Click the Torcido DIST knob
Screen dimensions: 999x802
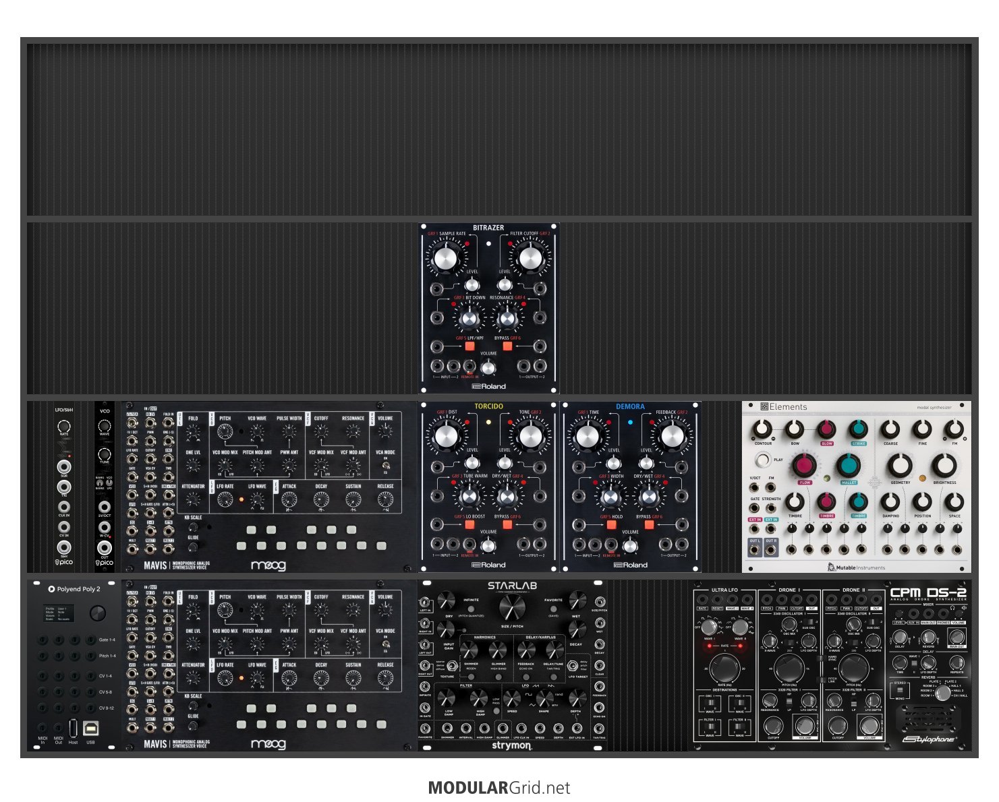point(446,436)
